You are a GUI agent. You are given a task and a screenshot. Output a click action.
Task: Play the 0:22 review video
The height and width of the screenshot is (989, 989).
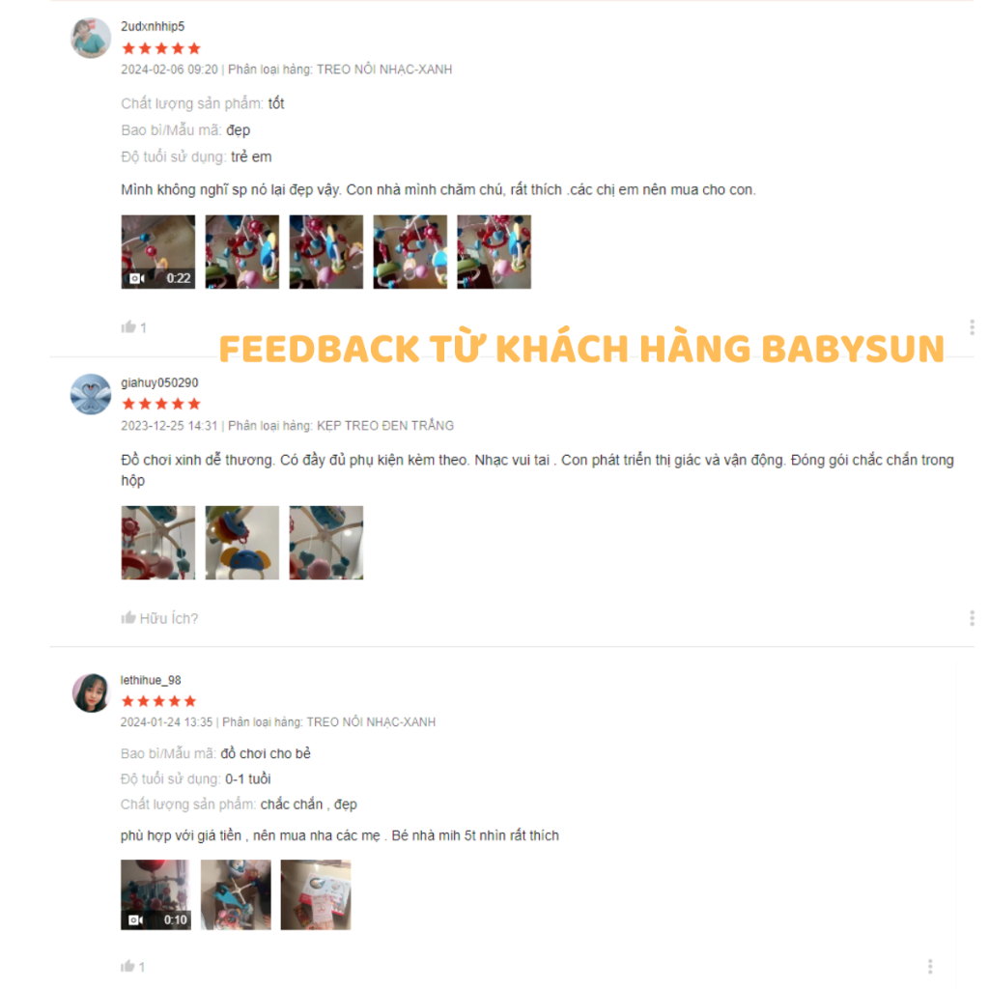(x=157, y=252)
